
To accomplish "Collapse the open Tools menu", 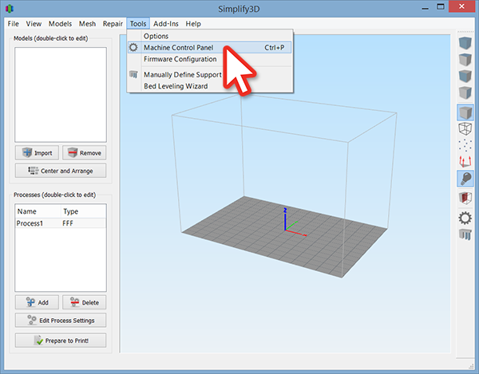I will point(138,23).
